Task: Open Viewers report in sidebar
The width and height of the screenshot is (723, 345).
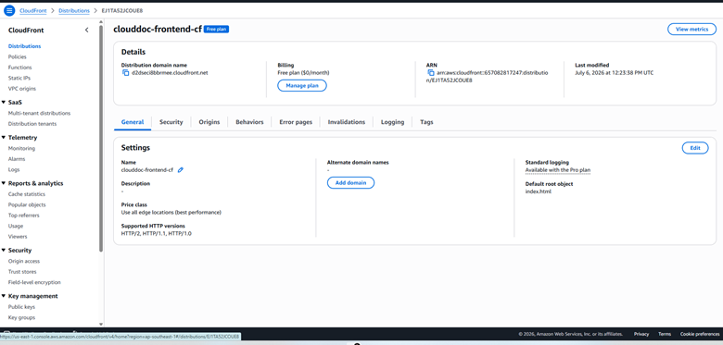Action: pyautogui.click(x=18, y=237)
